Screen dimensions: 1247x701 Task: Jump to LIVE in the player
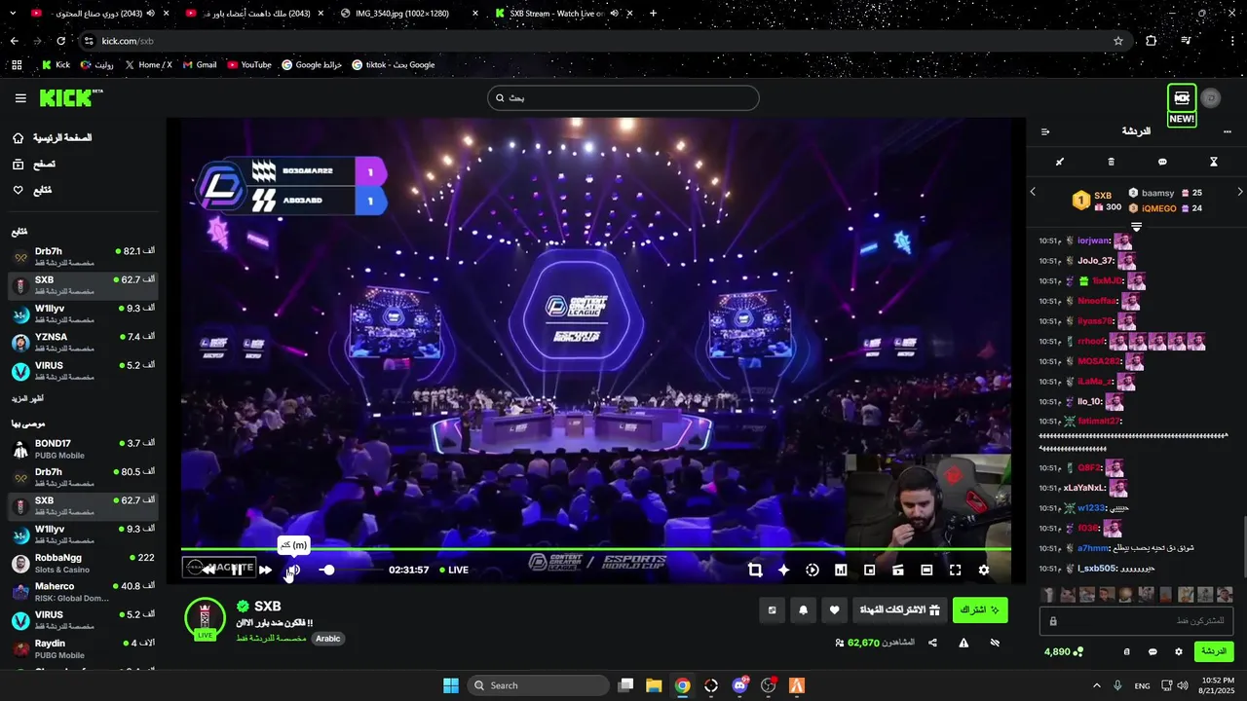pyautogui.click(x=454, y=570)
